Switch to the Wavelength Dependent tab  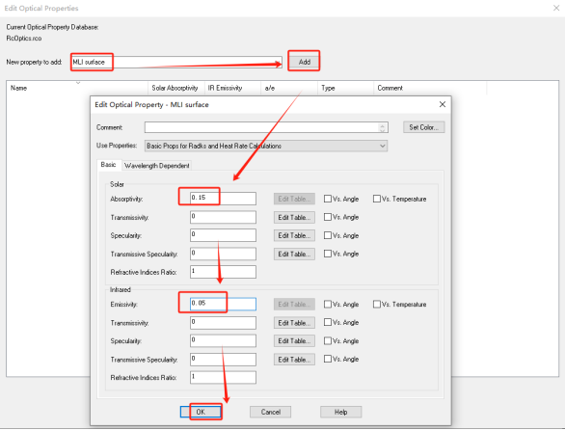pyautogui.click(x=156, y=166)
